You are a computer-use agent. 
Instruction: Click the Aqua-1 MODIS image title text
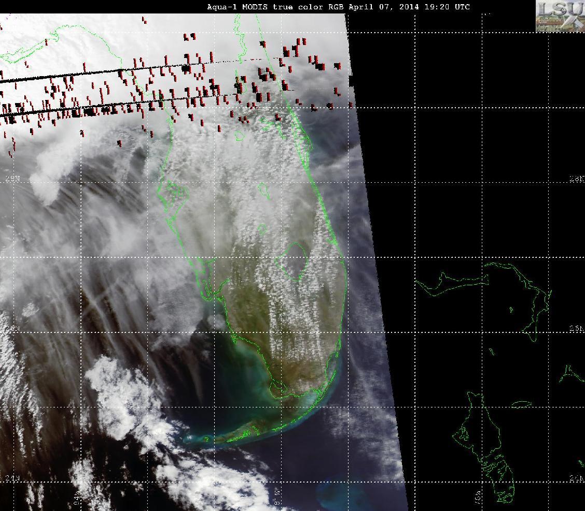tap(338, 7)
